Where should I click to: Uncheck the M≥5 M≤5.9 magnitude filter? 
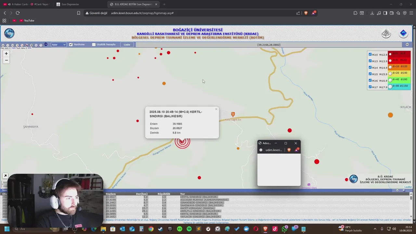pos(370,74)
